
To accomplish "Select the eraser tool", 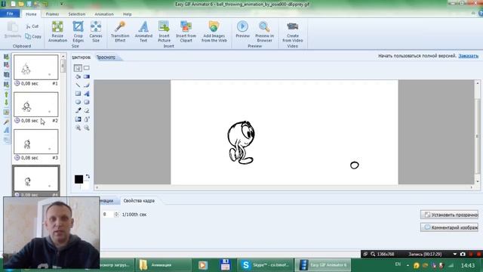I will pos(87,110).
